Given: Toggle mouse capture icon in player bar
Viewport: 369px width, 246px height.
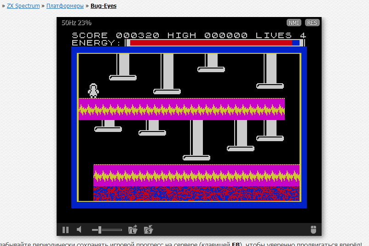Looking at the screenshot, I should [x=314, y=229].
